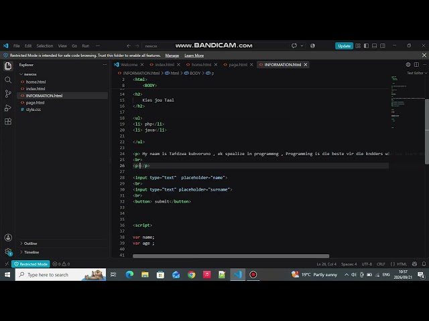Switch to the page.html tab
This screenshot has height=321, width=429.
tap(238, 65)
